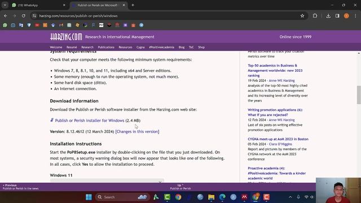The image size is (361, 203).
Task: Open the YouTube bookmark icon
Action: coord(37,25)
